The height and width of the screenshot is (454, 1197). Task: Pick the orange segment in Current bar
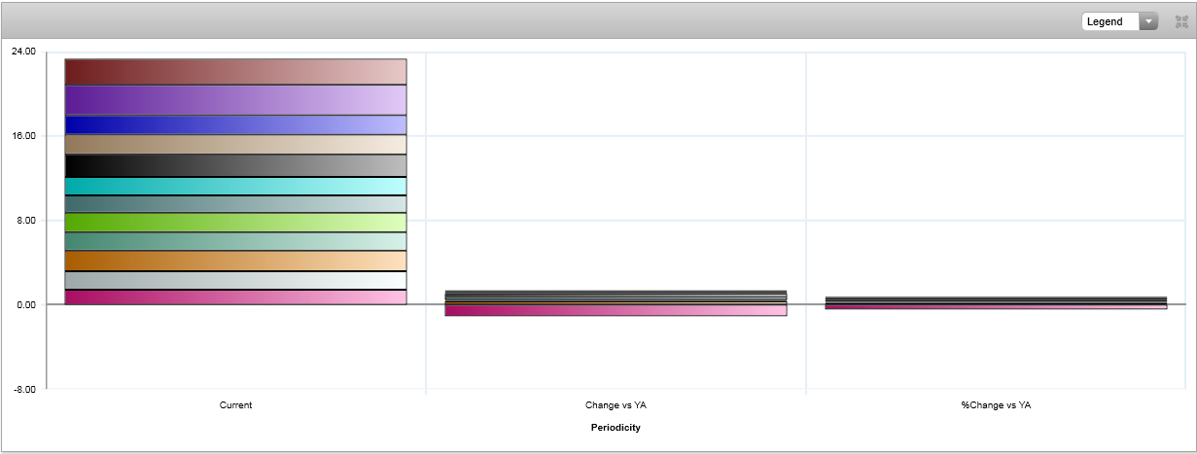tap(235, 261)
